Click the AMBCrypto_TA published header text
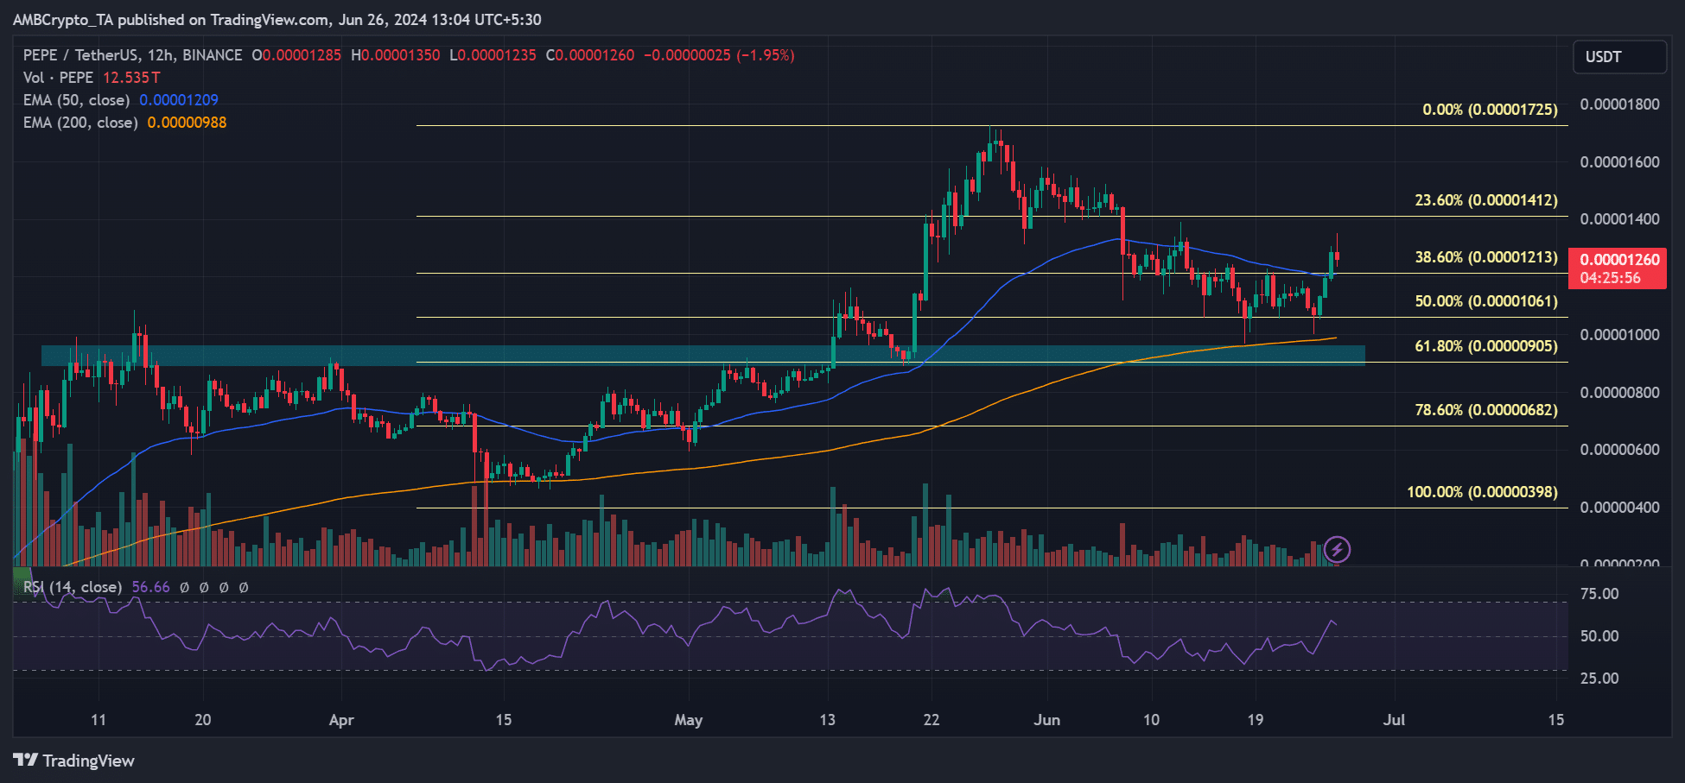 pyautogui.click(x=277, y=20)
